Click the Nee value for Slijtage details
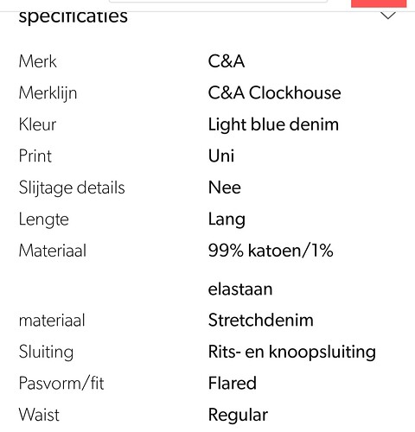The image size is (415, 432). click(x=225, y=187)
